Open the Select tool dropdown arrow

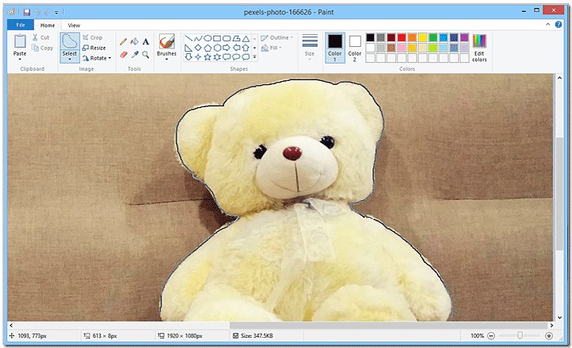(69, 60)
